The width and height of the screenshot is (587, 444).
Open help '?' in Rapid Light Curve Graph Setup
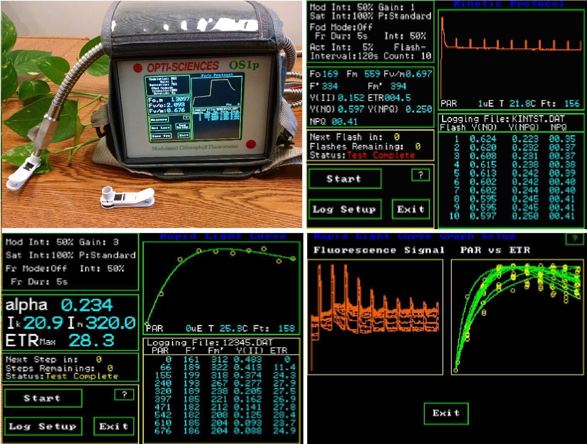coord(574,239)
